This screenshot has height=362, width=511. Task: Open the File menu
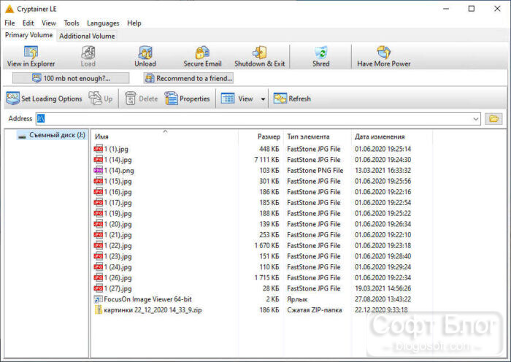click(9, 23)
